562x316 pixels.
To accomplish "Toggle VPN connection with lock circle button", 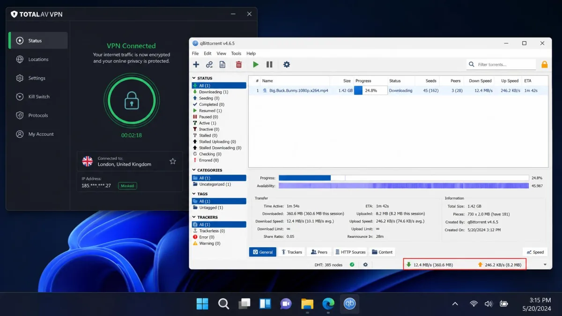I will pyautogui.click(x=131, y=100).
